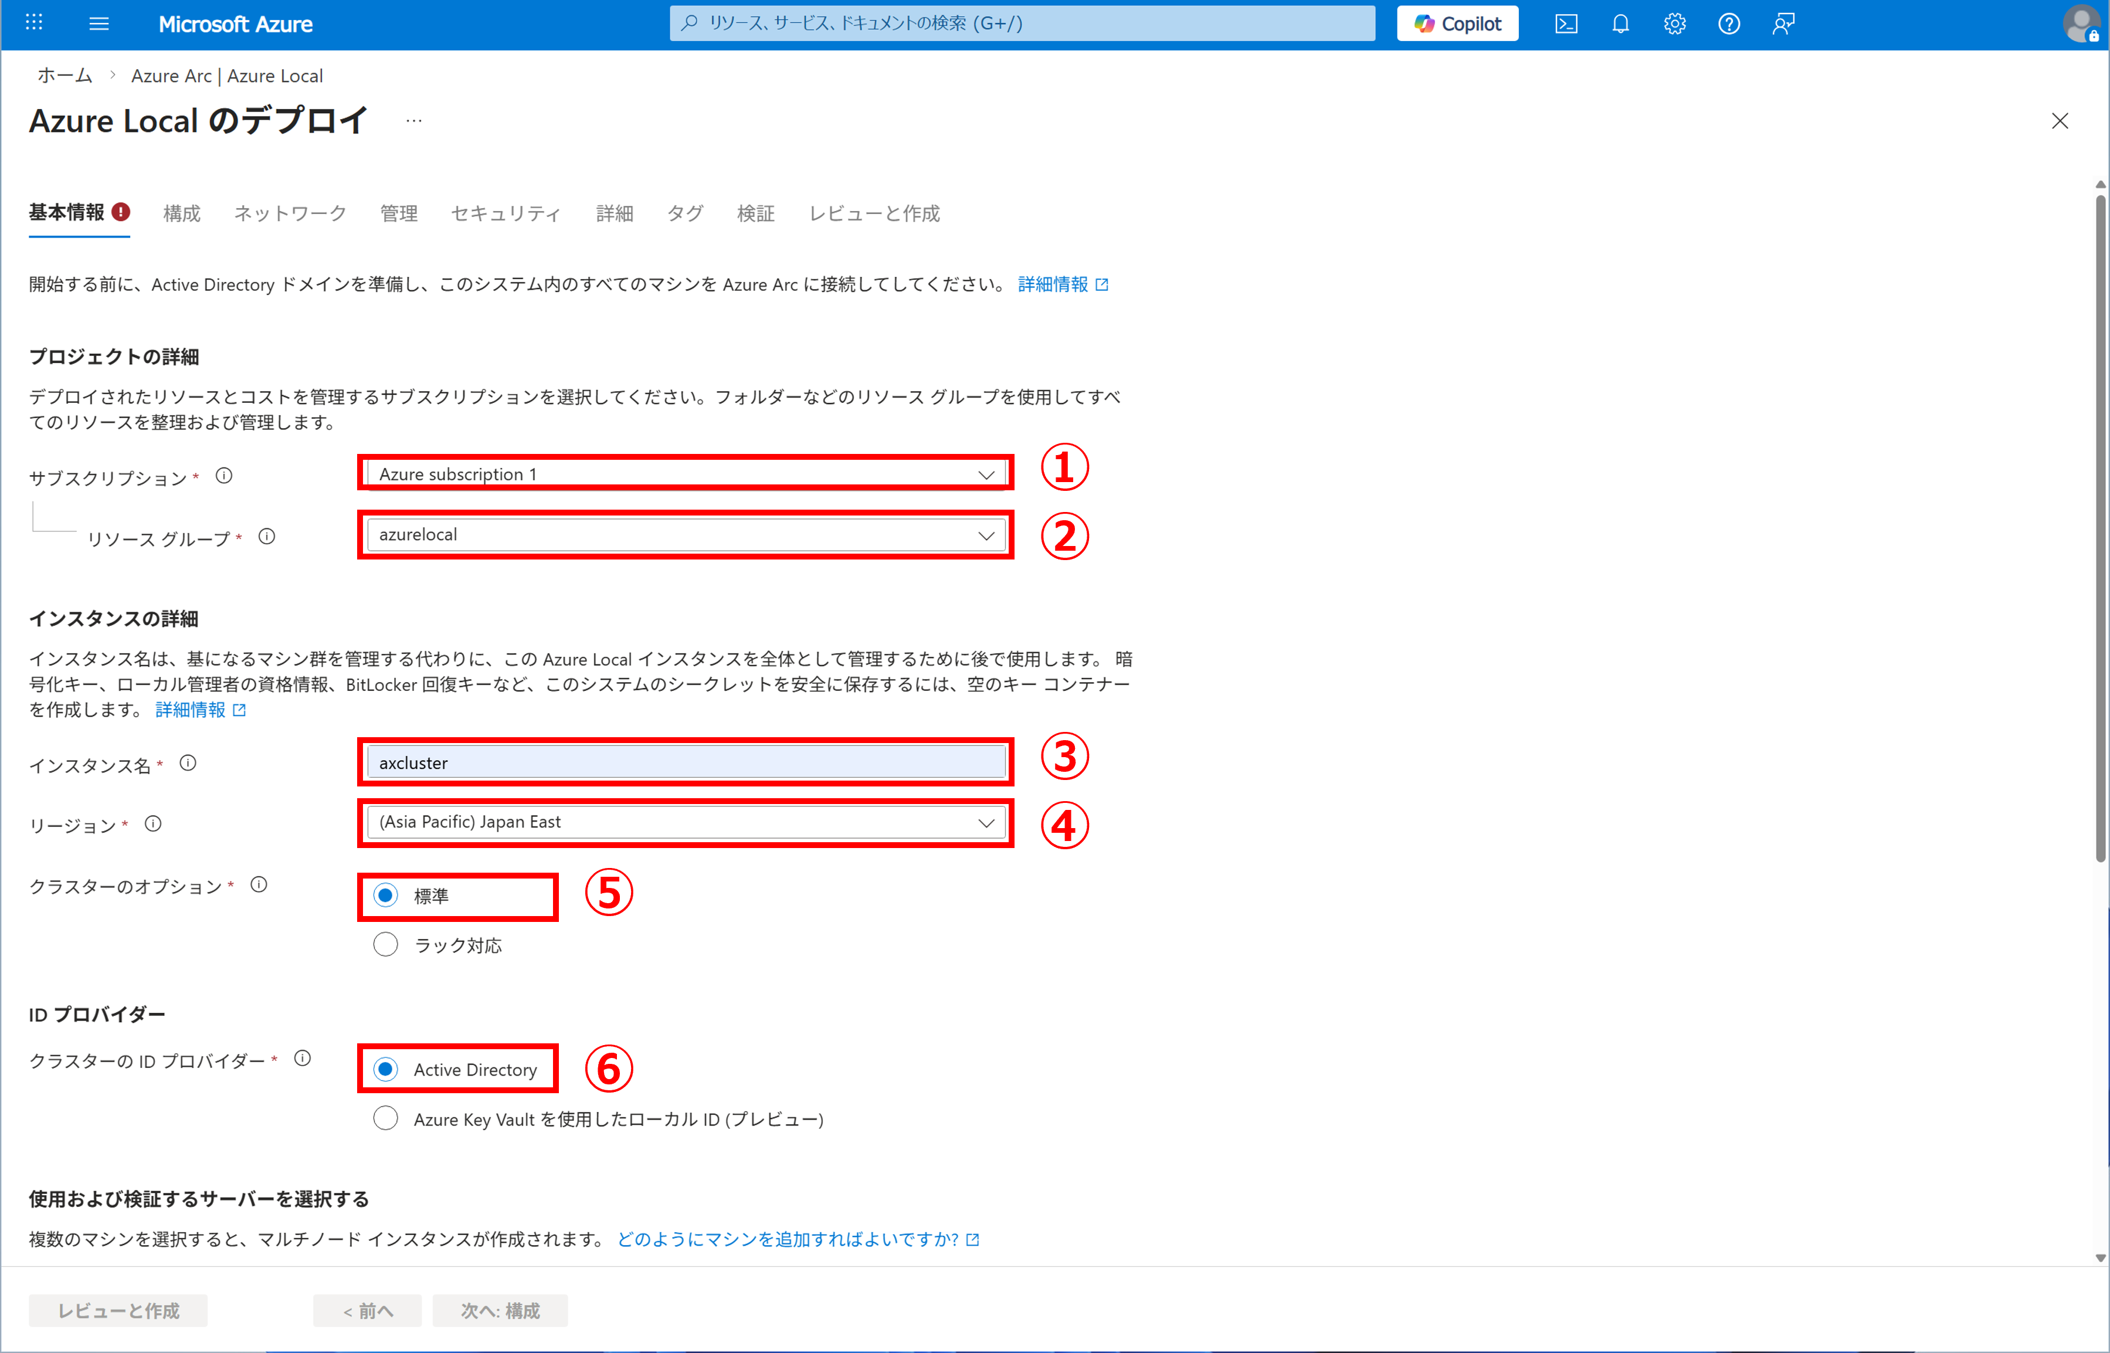The width and height of the screenshot is (2110, 1353).
Task: Open portal settings gear
Action: point(1674,23)
